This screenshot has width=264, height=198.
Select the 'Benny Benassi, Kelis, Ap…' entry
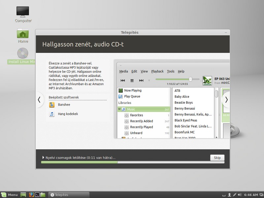pos(193,114)
